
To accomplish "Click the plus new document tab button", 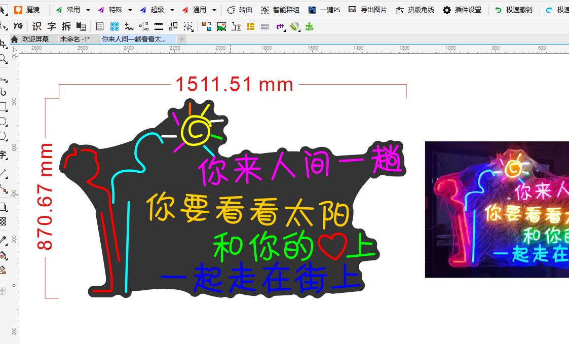I will 182,39.
